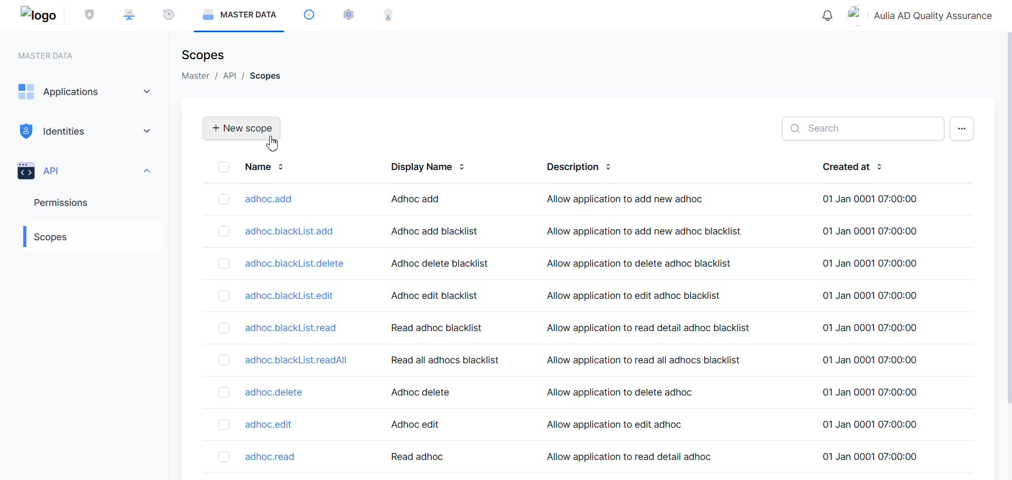
Task: Check the adhoc.edit row checkbox
Action: [224, 425]
